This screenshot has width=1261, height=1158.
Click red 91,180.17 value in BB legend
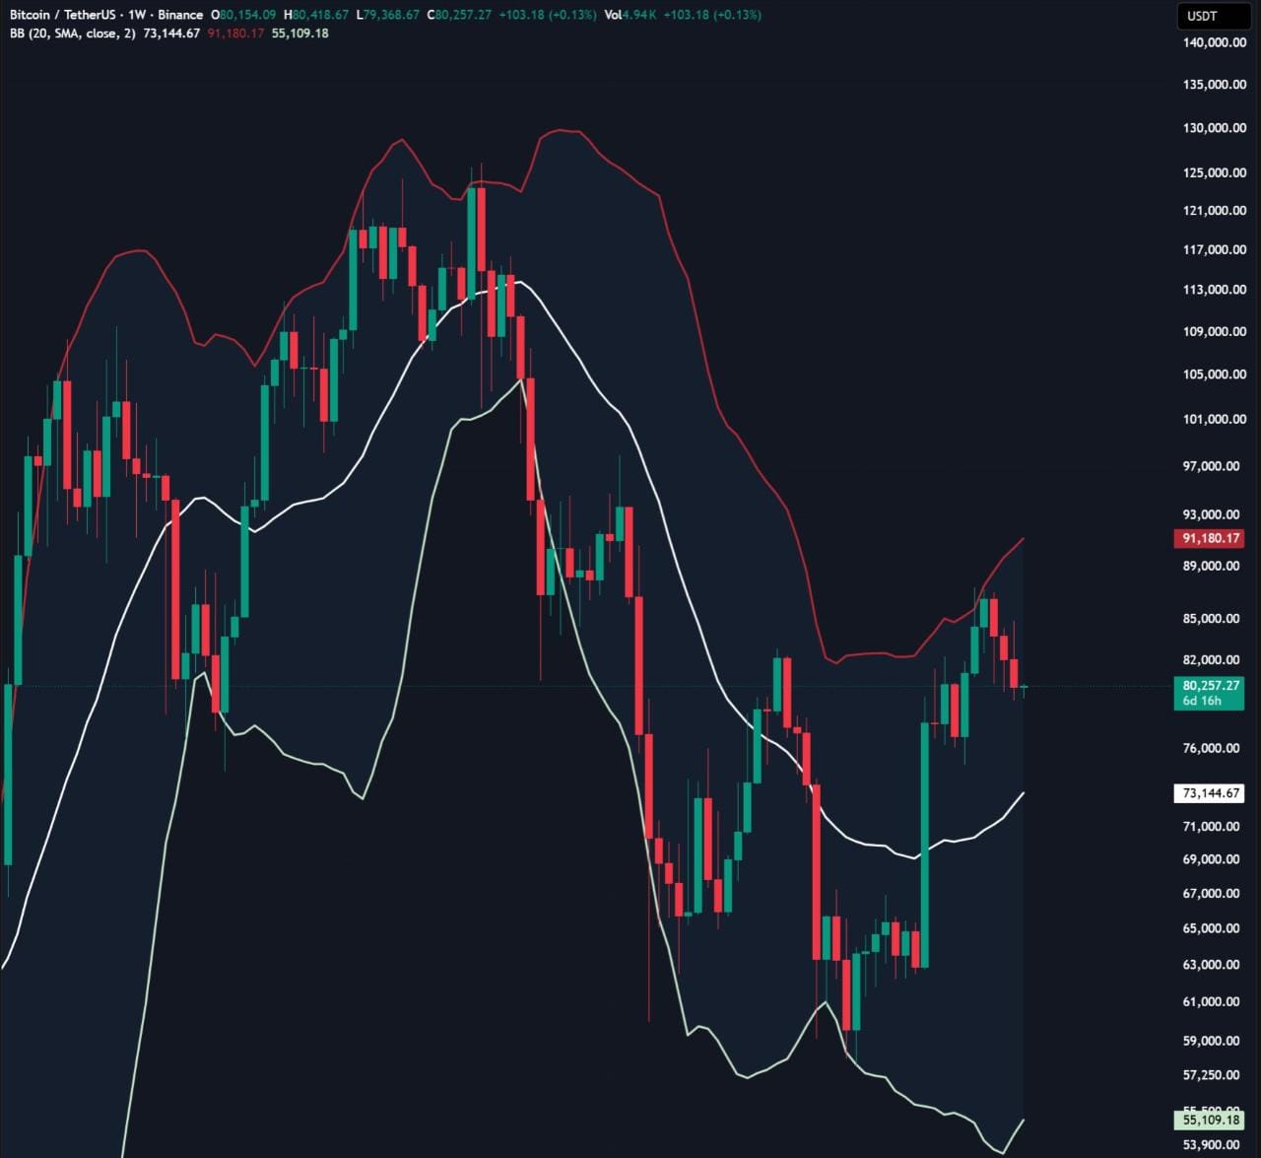pos(235,34)
